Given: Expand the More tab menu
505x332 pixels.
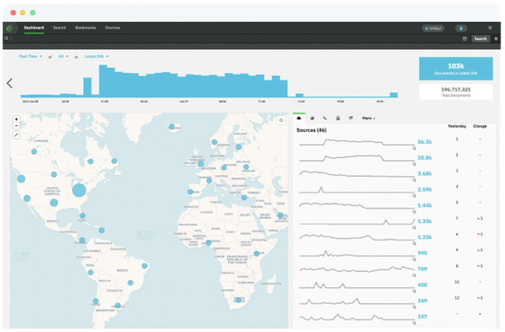Looking at the screenshot, I should click(368, 118).
